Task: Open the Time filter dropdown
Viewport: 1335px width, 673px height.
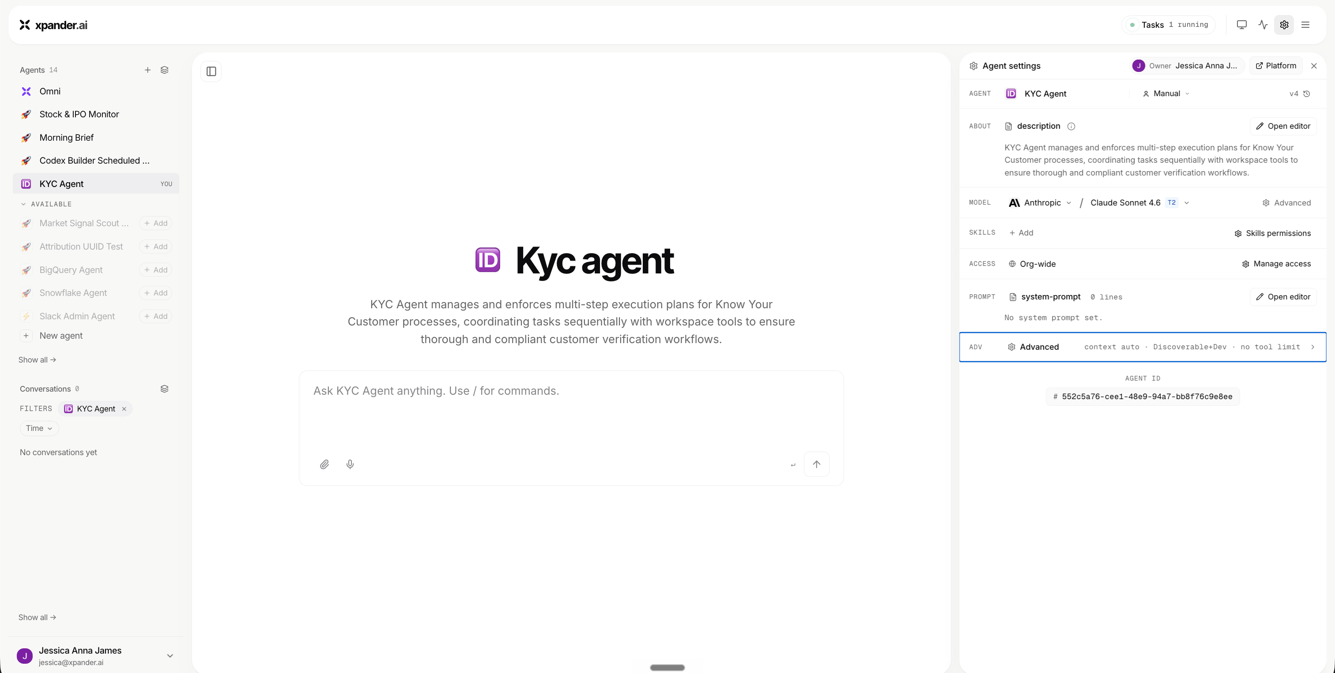Action: pyautogui.click(x=39, y=429)
